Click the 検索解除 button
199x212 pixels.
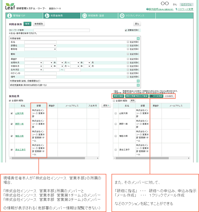tap(39, 24)
